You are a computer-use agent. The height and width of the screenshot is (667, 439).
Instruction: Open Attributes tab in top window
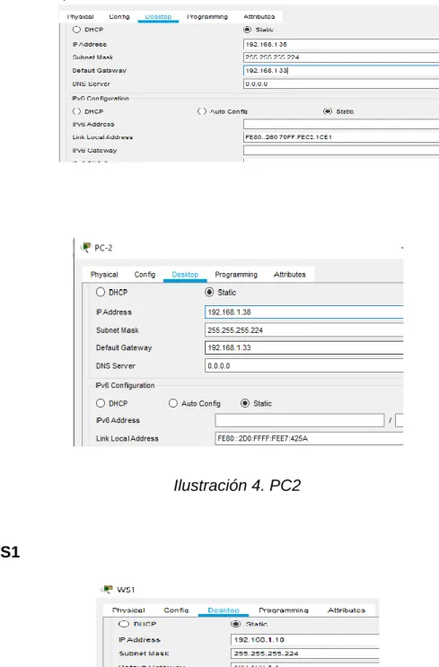pyautogui.click(x=259, y=16)
